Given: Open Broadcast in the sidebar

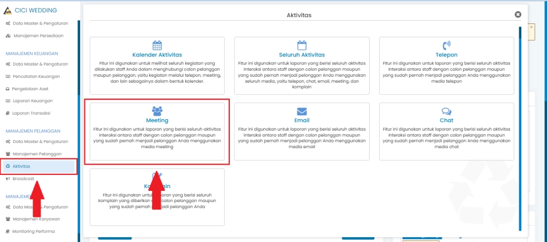Looking at the screenshot, I should tap(23, 179).
